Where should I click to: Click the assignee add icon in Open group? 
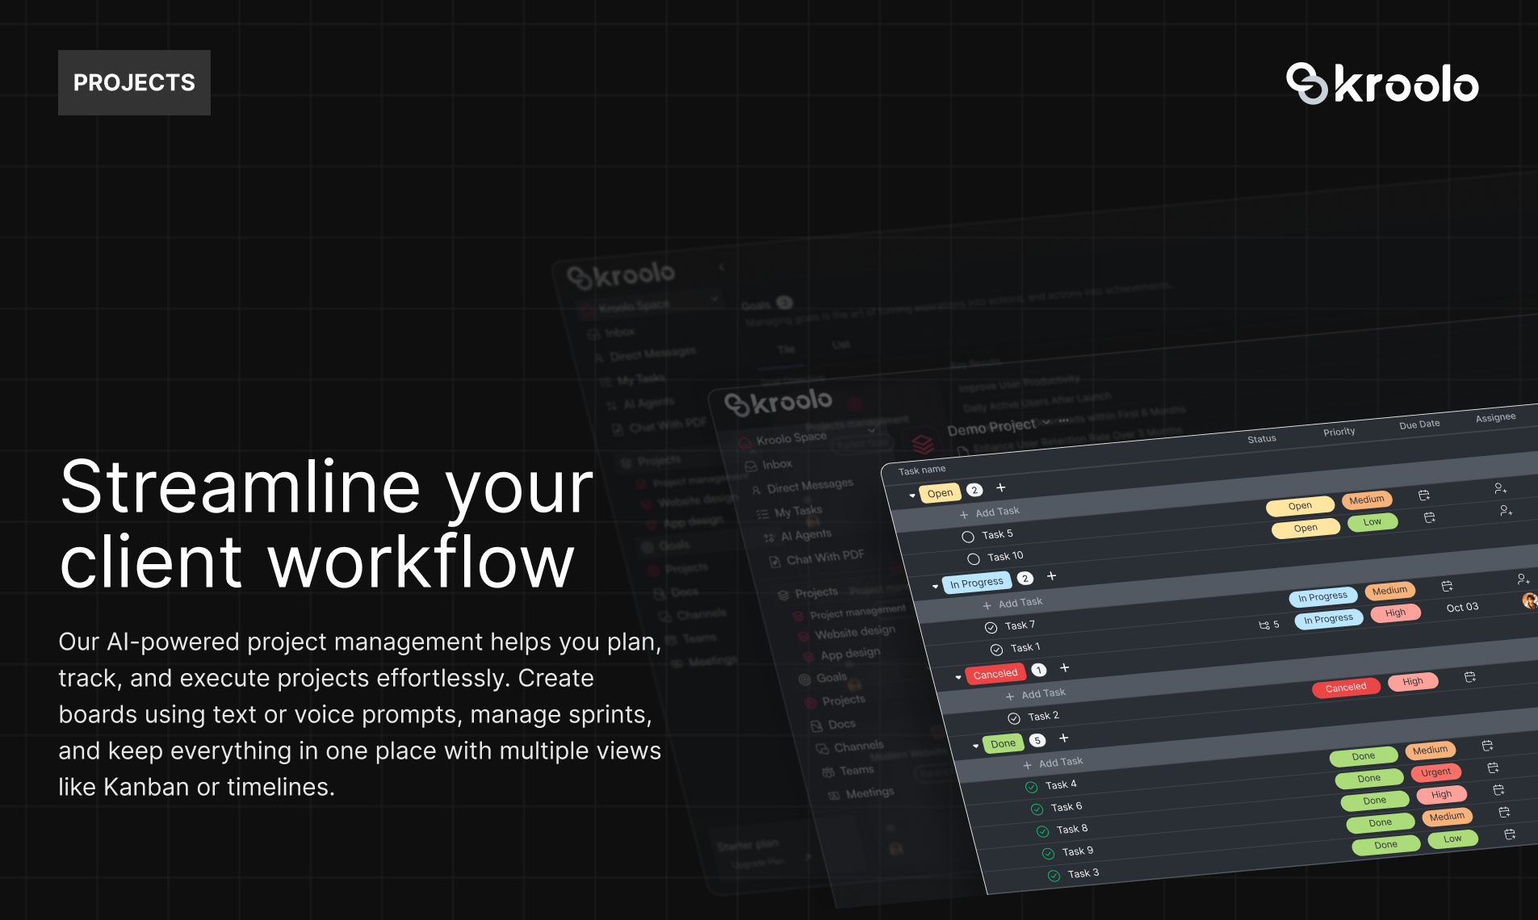coord(1501,490)
